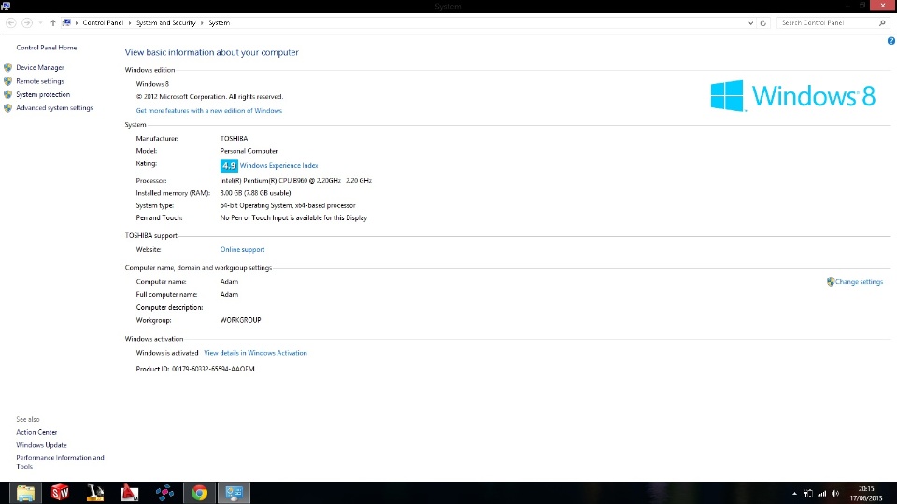Open Windows Experience Index link

coord(278,165)
